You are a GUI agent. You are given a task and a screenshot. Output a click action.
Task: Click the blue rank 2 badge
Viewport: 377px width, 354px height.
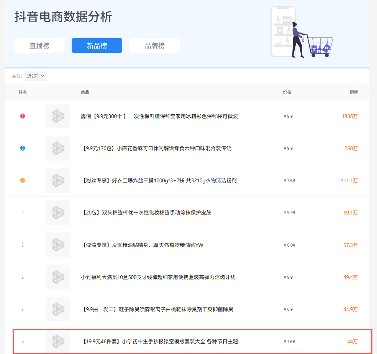click(x=23, y=148)
